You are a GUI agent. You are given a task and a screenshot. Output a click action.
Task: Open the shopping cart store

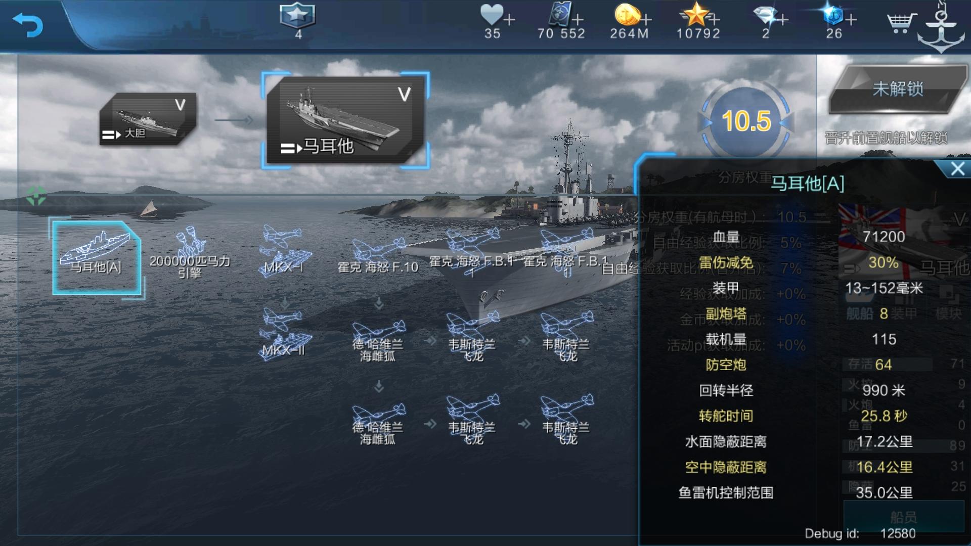click(x=901, y=23)
